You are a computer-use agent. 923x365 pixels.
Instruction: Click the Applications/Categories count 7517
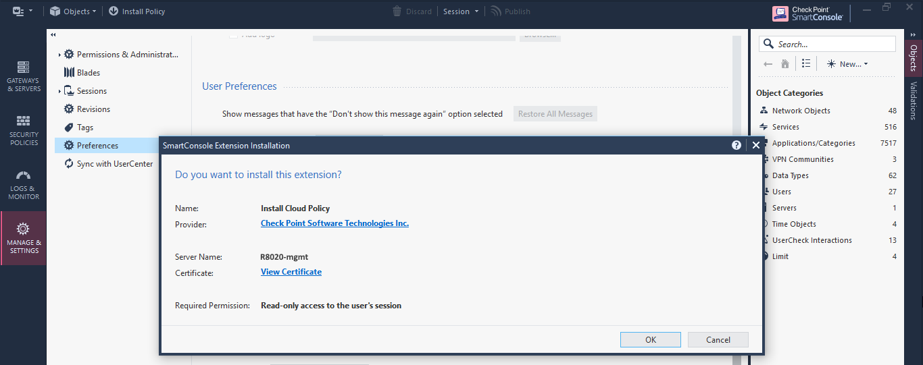click(x=889, y=143)
